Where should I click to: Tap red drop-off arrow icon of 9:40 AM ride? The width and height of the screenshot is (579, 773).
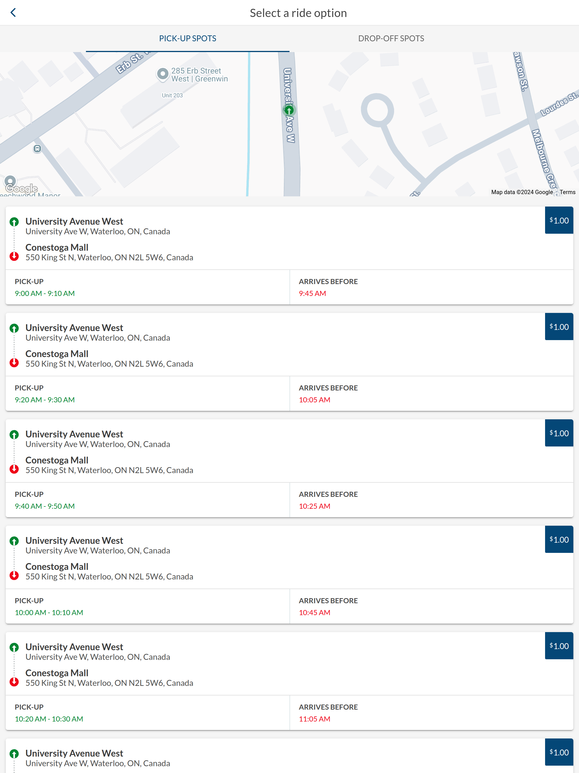pyautogui.click(x=14, y=469)
